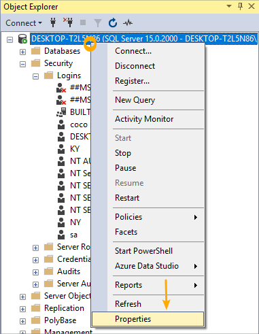Viewport: 259px width, 334px height.
Task: Select the Replication tree label
Action: pyautogui.click(x=64, y=308)
